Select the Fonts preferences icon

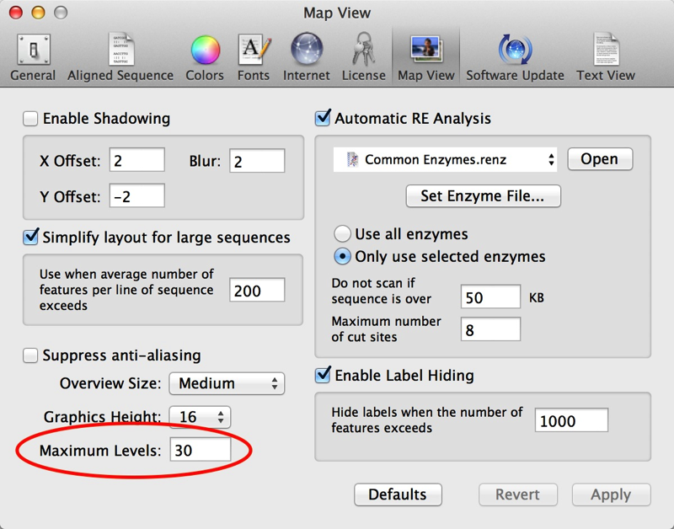pos(253,56)
